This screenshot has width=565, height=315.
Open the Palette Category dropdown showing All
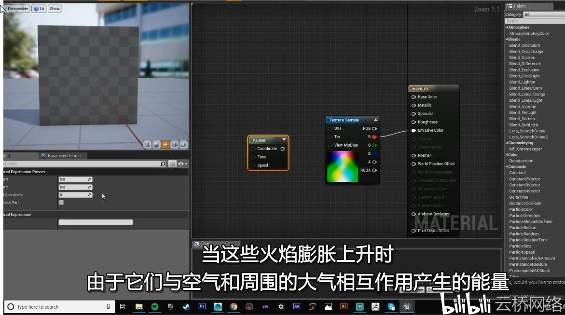click(x=544, y=14)
